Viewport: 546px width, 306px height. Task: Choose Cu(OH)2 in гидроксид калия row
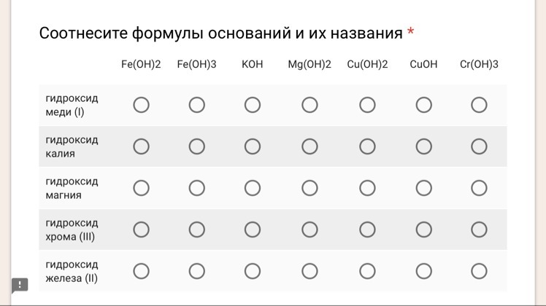[367, 146]
